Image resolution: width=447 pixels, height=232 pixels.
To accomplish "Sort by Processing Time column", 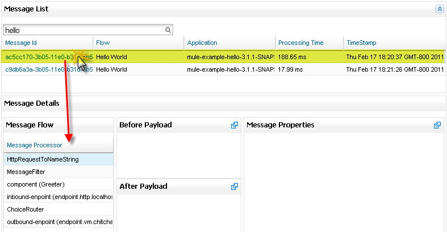I will tap(301, 43).
